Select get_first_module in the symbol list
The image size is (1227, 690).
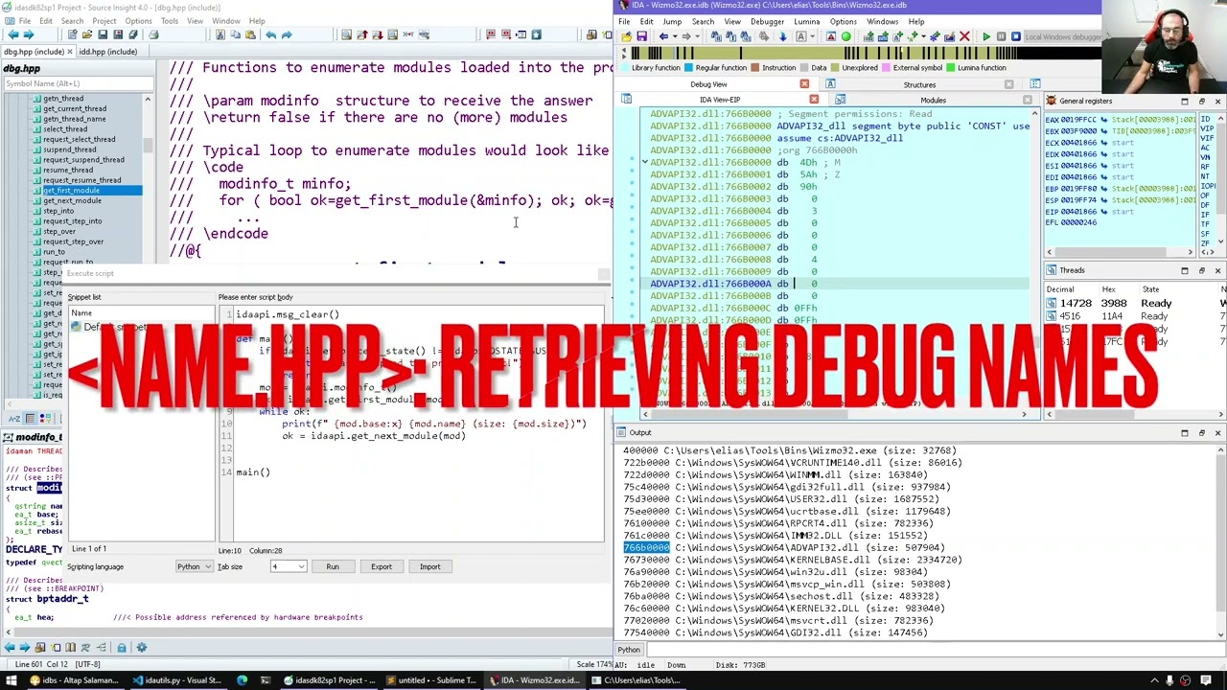click(x=72, y=190)
